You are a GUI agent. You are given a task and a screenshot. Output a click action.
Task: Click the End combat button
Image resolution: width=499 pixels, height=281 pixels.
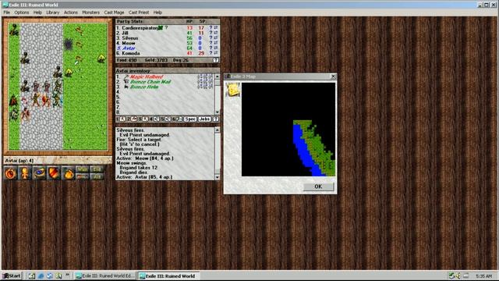(x=97, y=169)
